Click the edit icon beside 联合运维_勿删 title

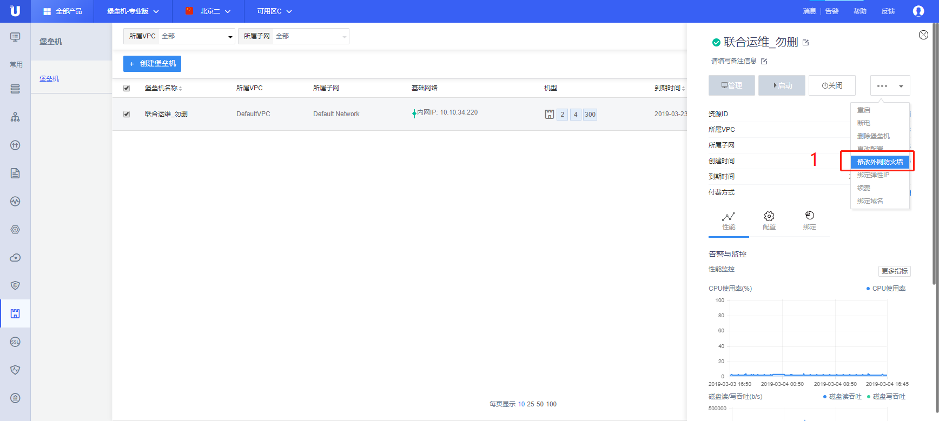(805, 42)
